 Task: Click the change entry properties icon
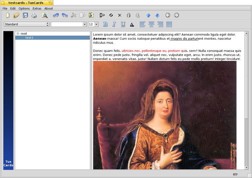[111, 15]
